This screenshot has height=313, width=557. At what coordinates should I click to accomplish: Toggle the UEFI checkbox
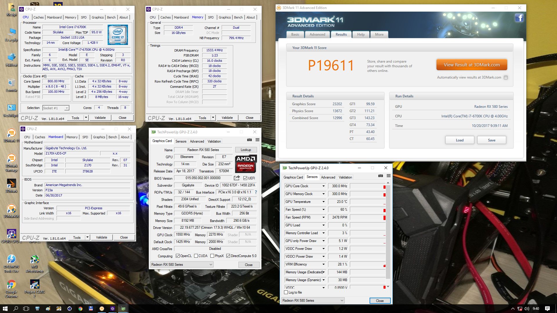coord(245,178)
